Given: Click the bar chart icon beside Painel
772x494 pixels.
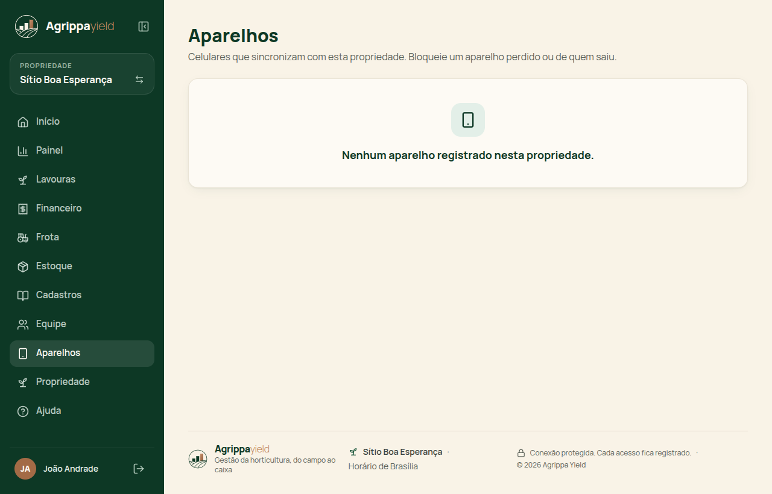Looking at the screenshot, I should 23,151.
